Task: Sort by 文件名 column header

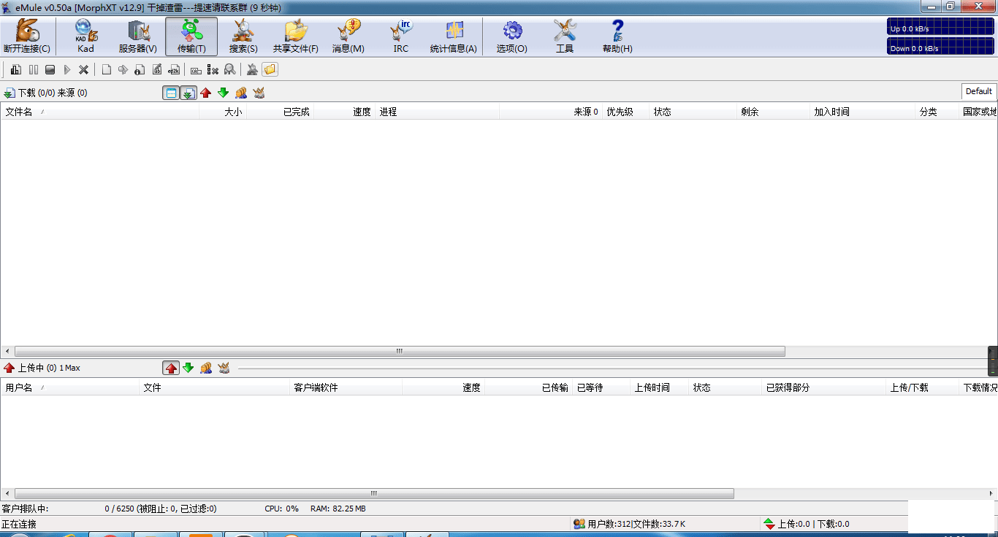Action: (x=101, y=112)
